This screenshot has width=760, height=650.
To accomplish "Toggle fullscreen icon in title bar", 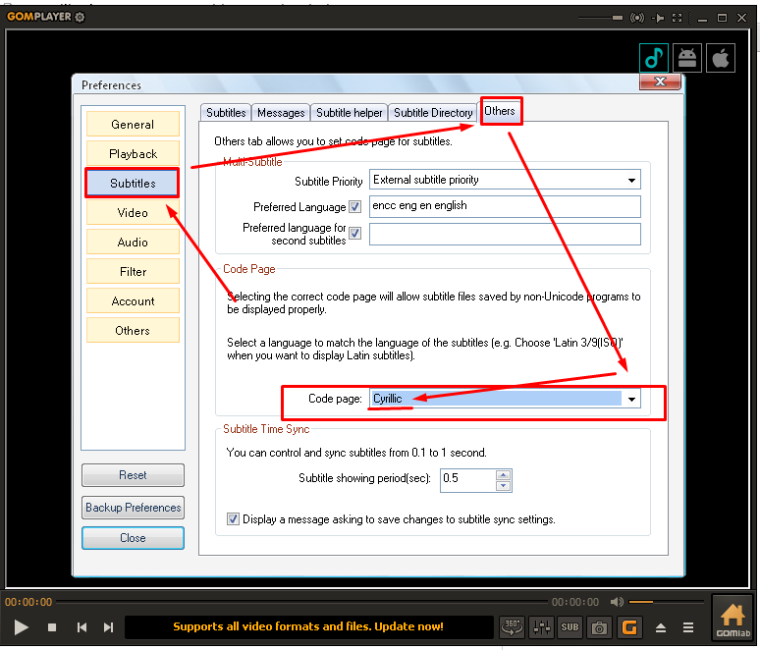I will (x=678, y=18).
